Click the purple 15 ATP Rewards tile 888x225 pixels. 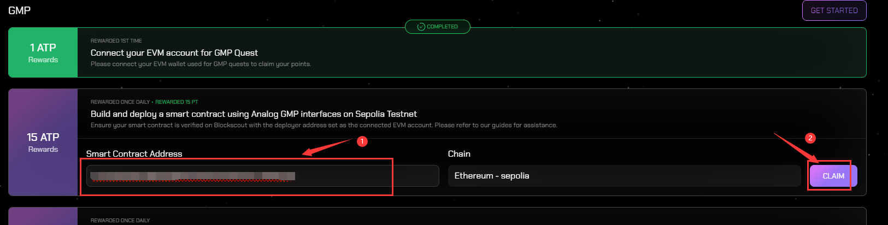pos(43,142)
